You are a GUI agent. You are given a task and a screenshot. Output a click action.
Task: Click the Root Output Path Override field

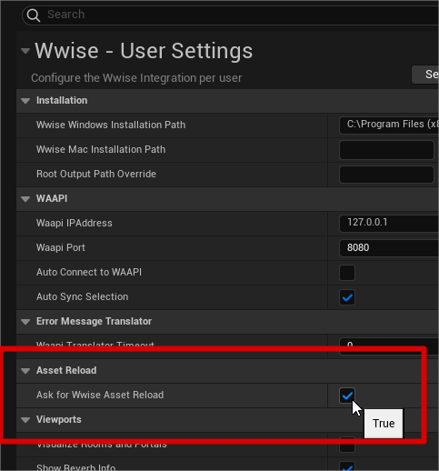tap(386, 175)
